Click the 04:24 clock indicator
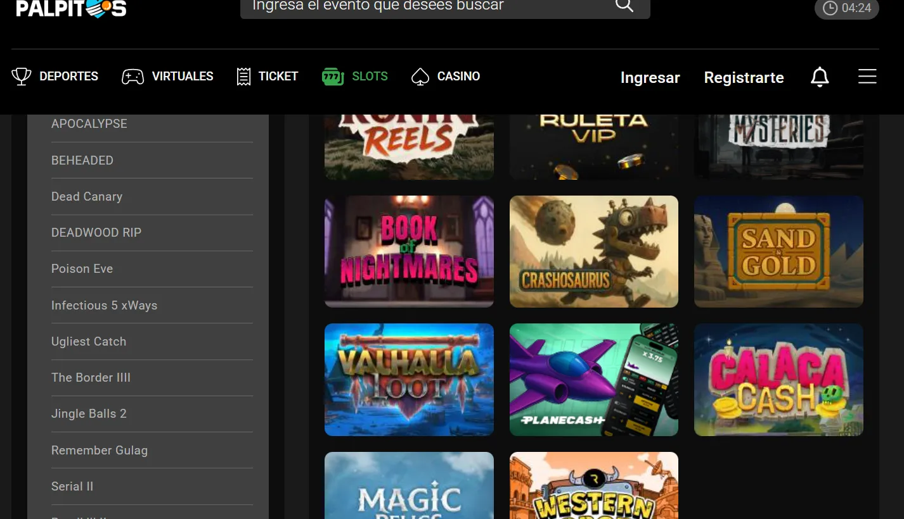Viewport: 904px width, 519px height. (x=846, y=8)
